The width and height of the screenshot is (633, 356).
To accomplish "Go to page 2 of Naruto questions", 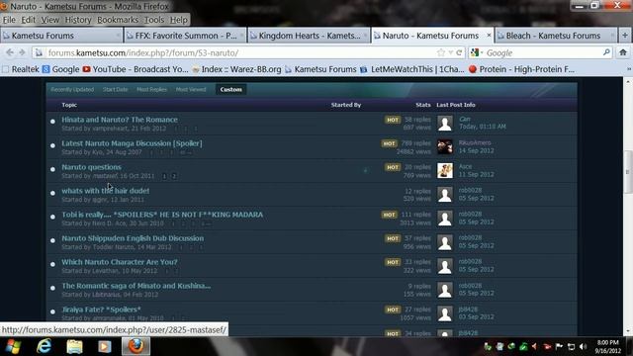I will tap(174, 176).
